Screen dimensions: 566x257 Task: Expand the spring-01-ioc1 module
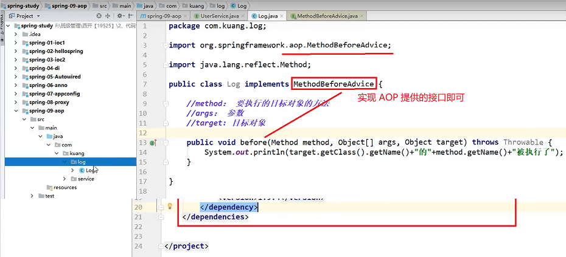[16, 43]
